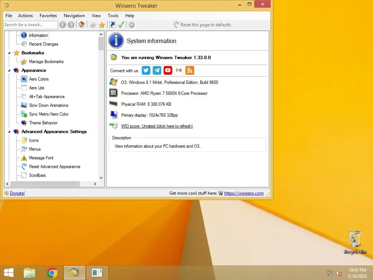Click the muted volume tray icon

pyautogui.click(x=339, y=273)
